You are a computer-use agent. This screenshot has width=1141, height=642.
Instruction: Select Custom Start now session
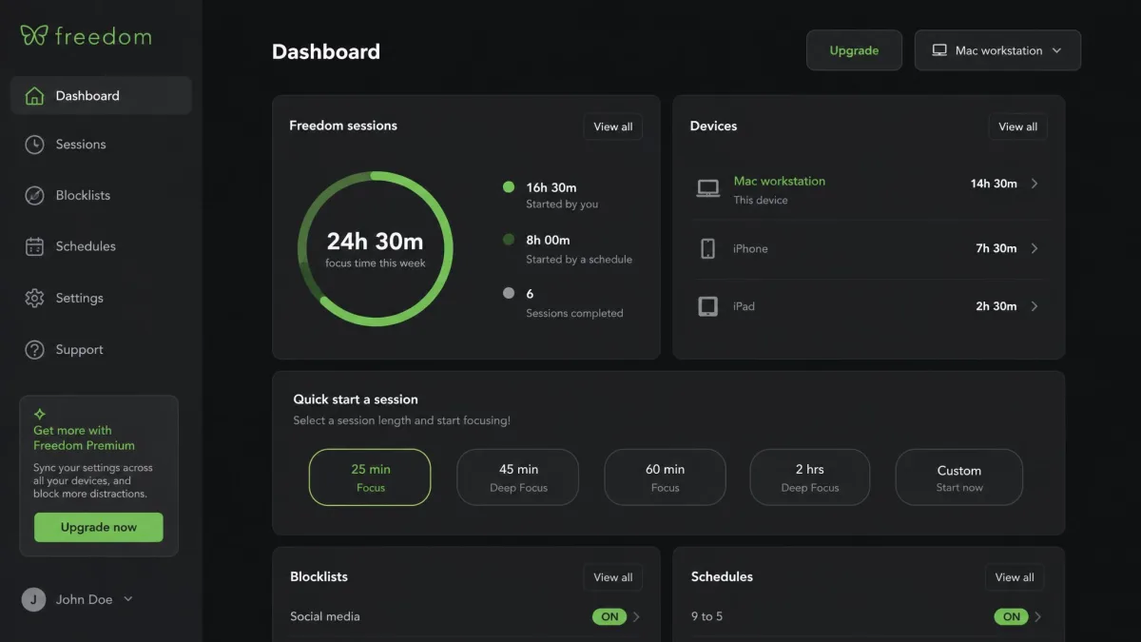tap(959, 477)
